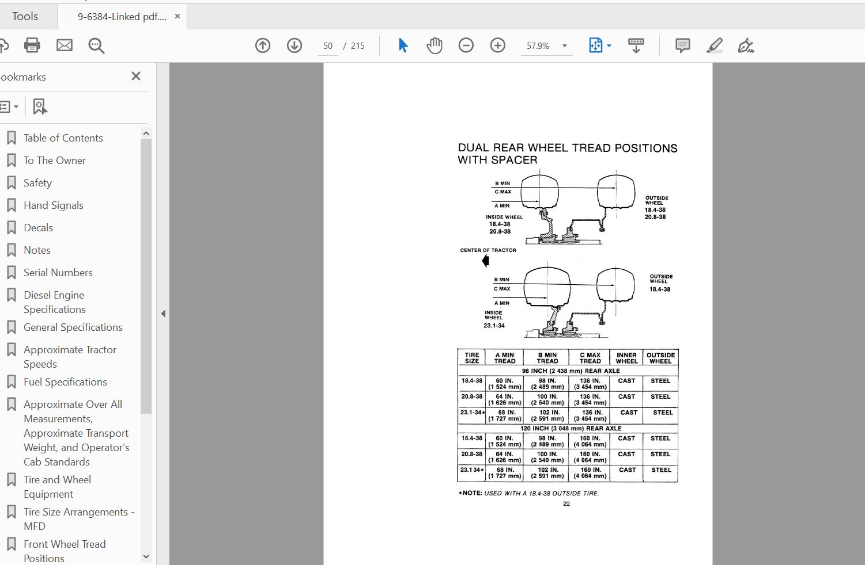Open the Comment tool
This screenshot has width=865, height=565.
(x=682, y=45)
